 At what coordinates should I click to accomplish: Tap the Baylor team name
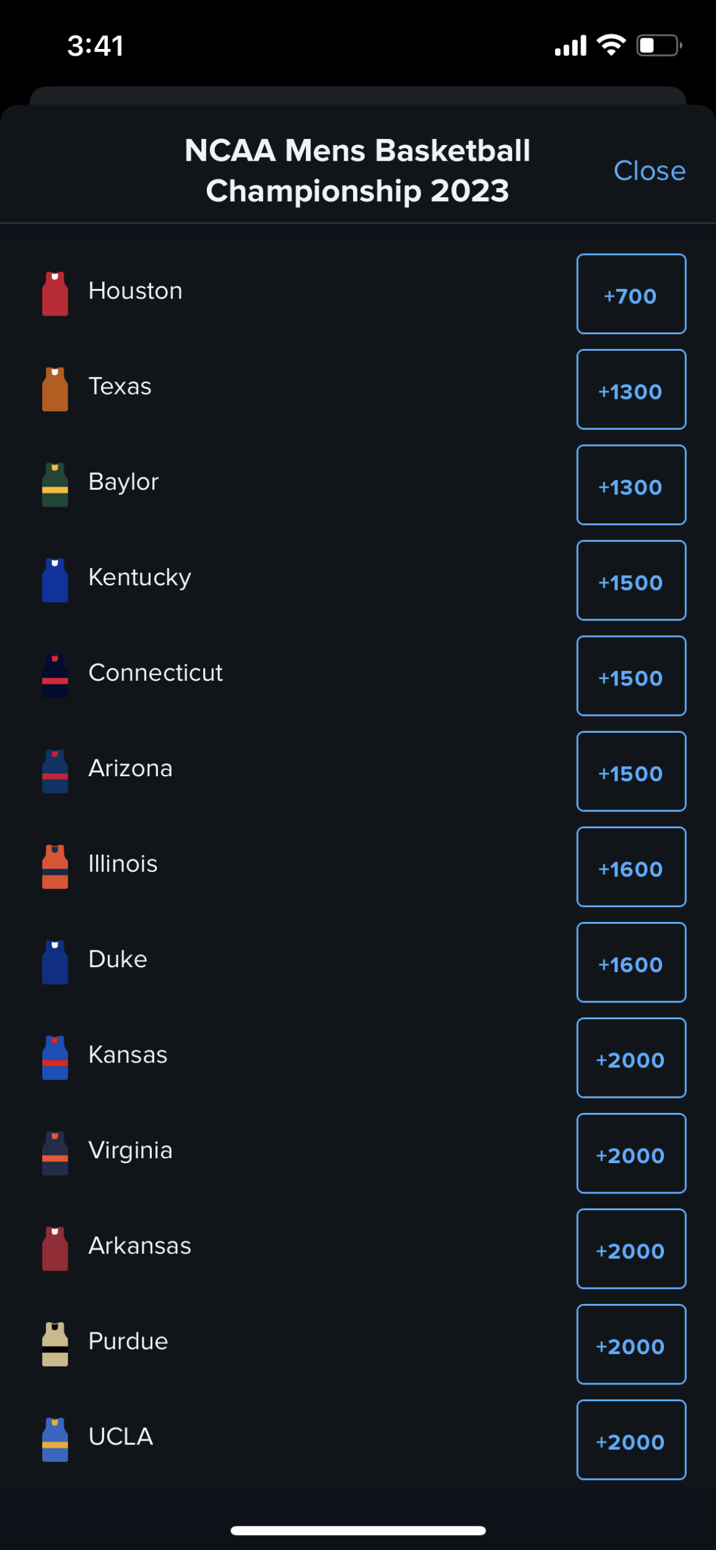(x=124, y=482)
